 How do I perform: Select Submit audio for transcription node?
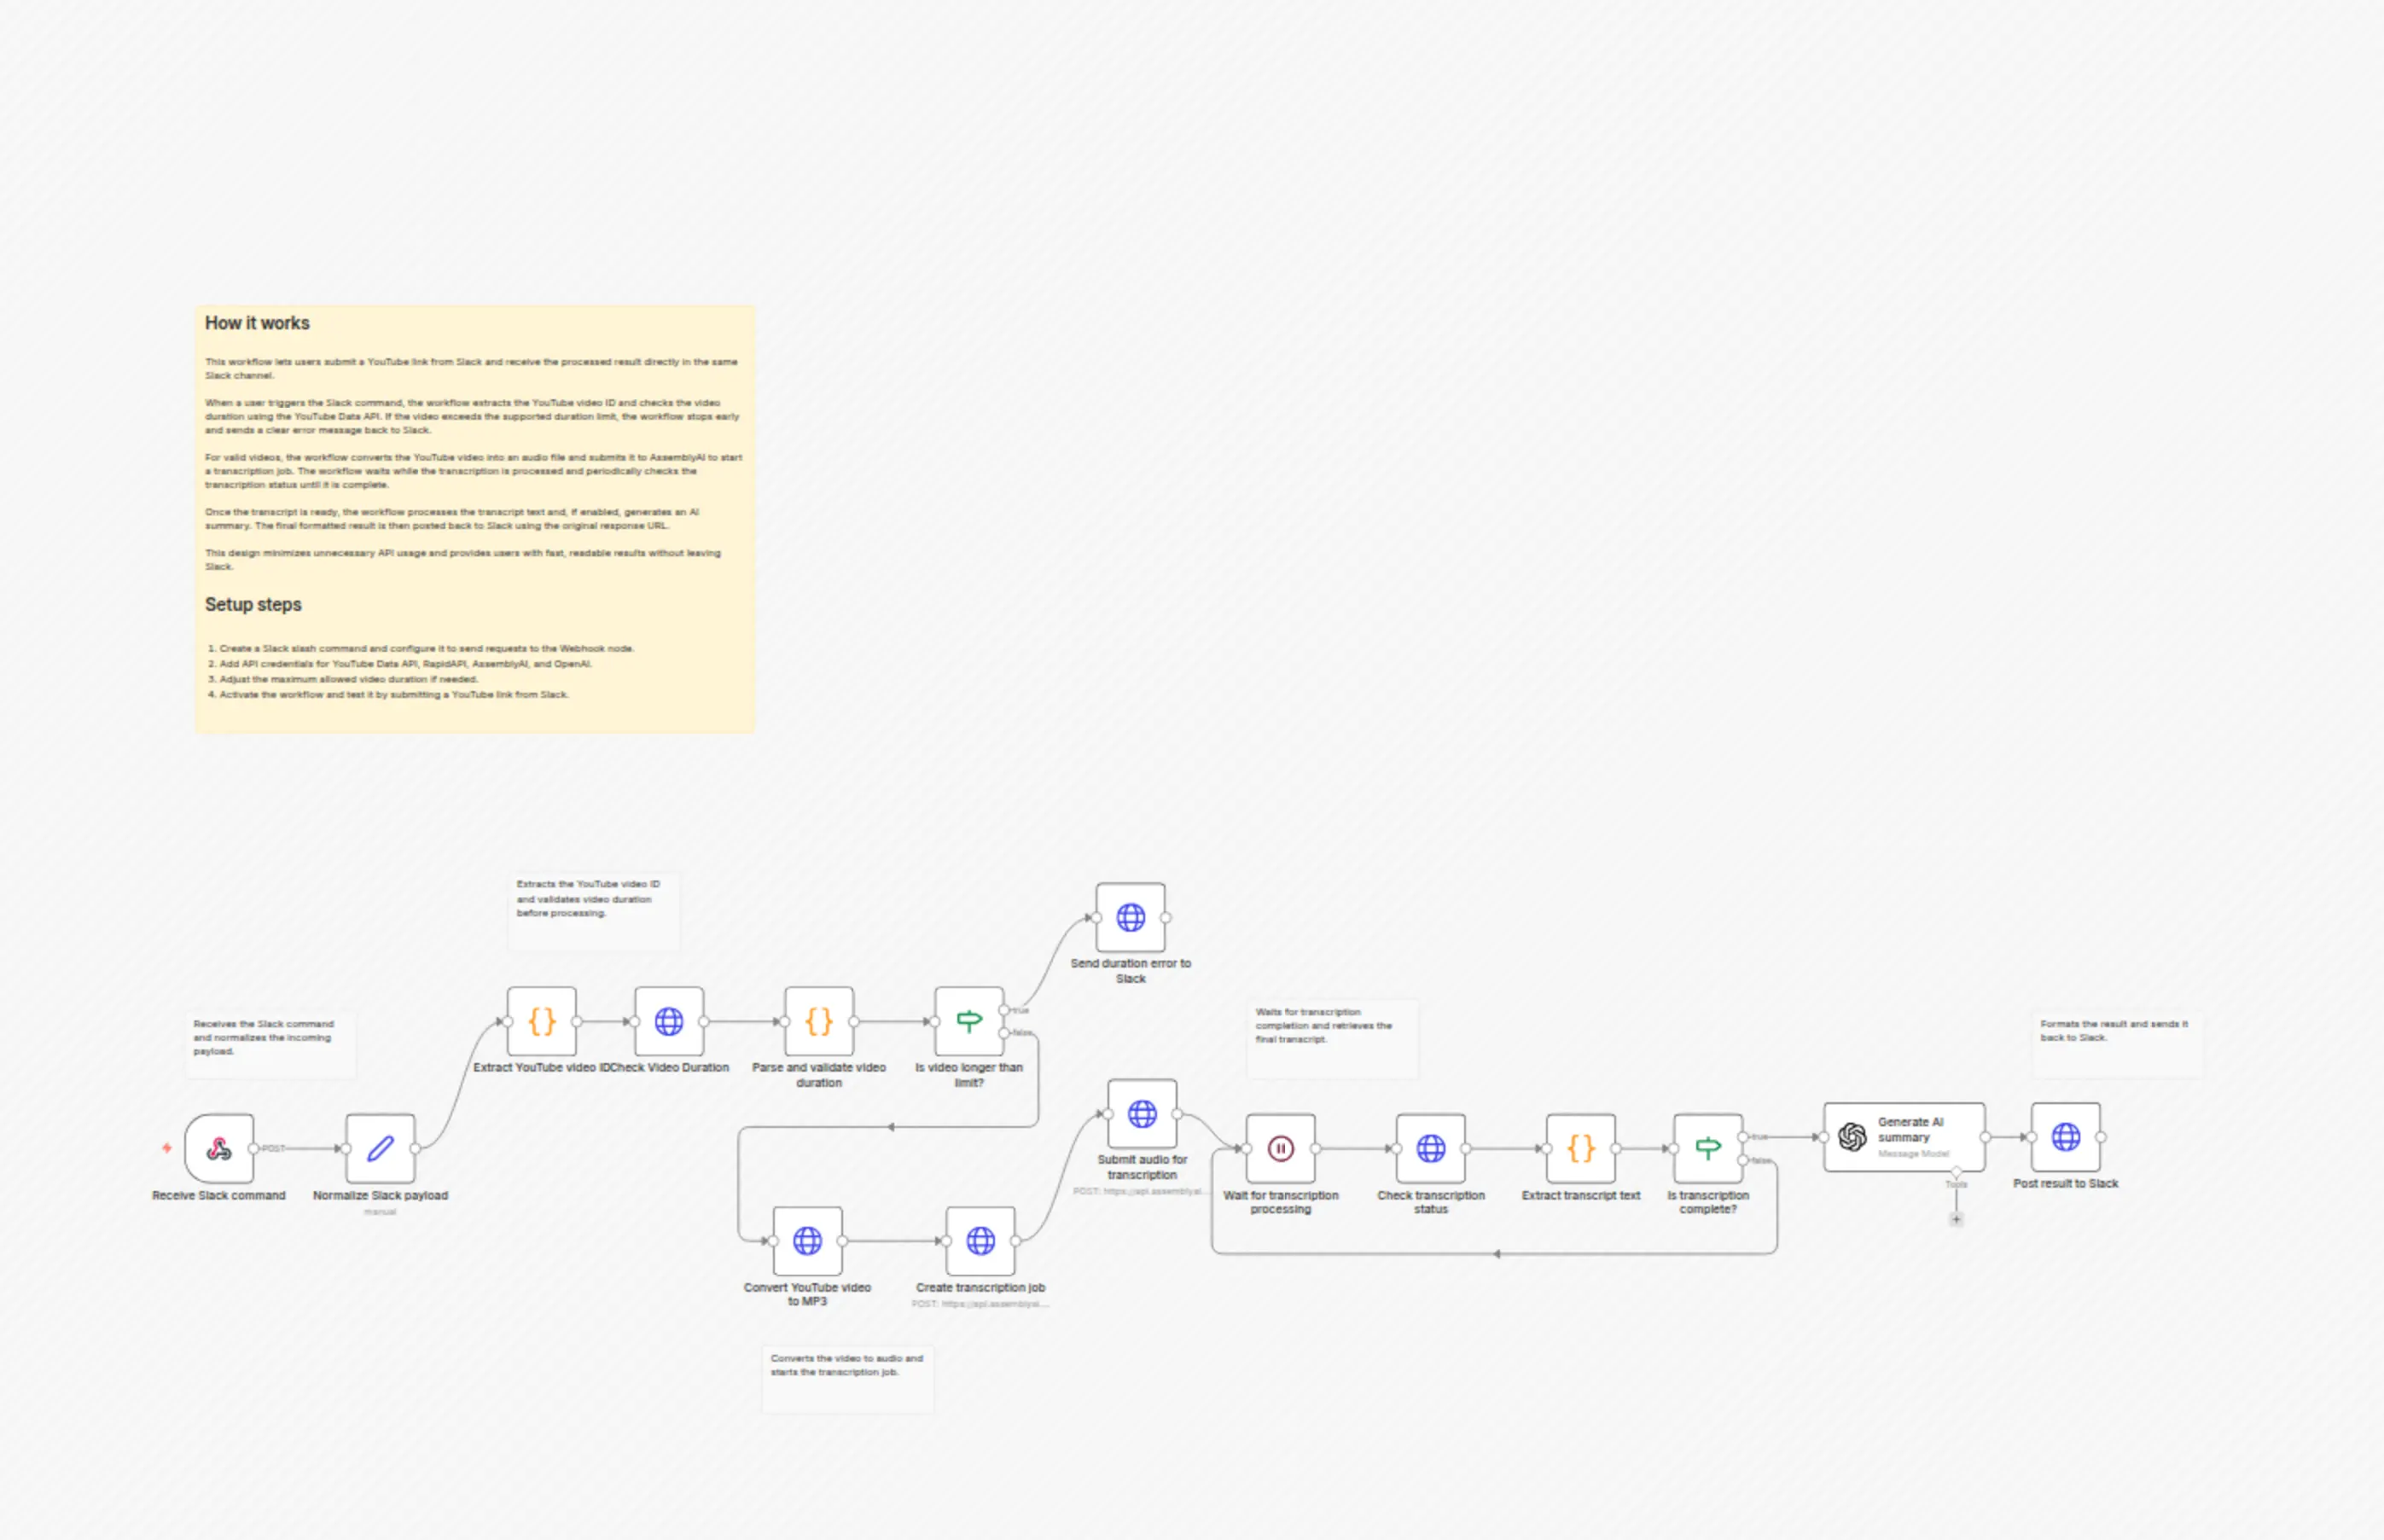(1142, 1113)
